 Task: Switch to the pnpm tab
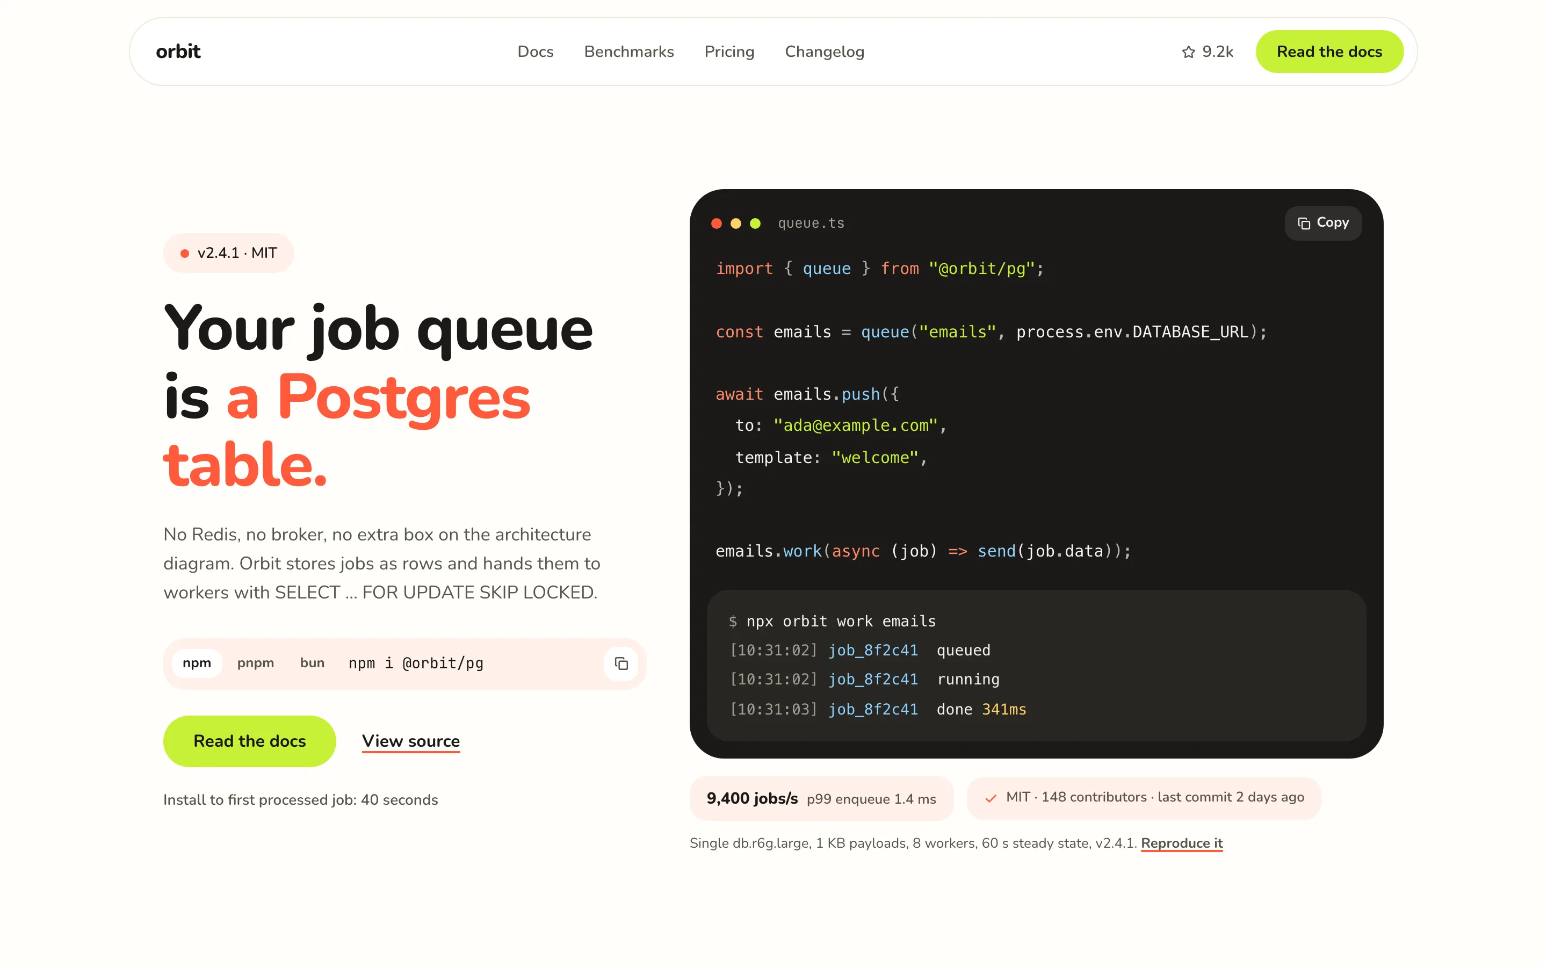tap(255, 663)
